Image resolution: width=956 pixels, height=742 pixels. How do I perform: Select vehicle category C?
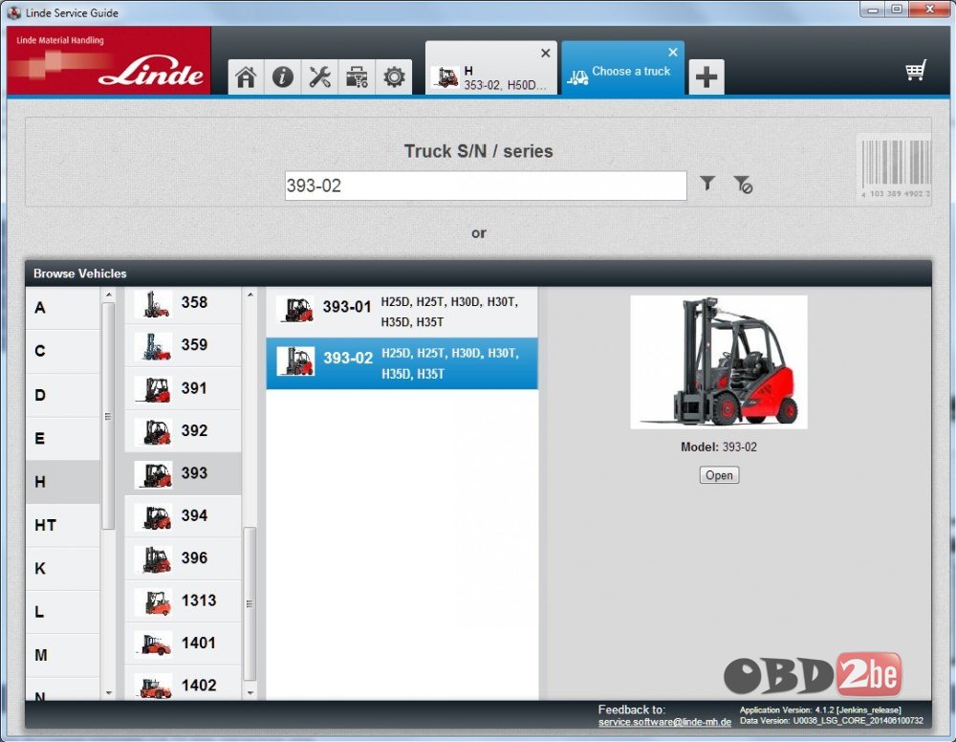tap(62, 351)
